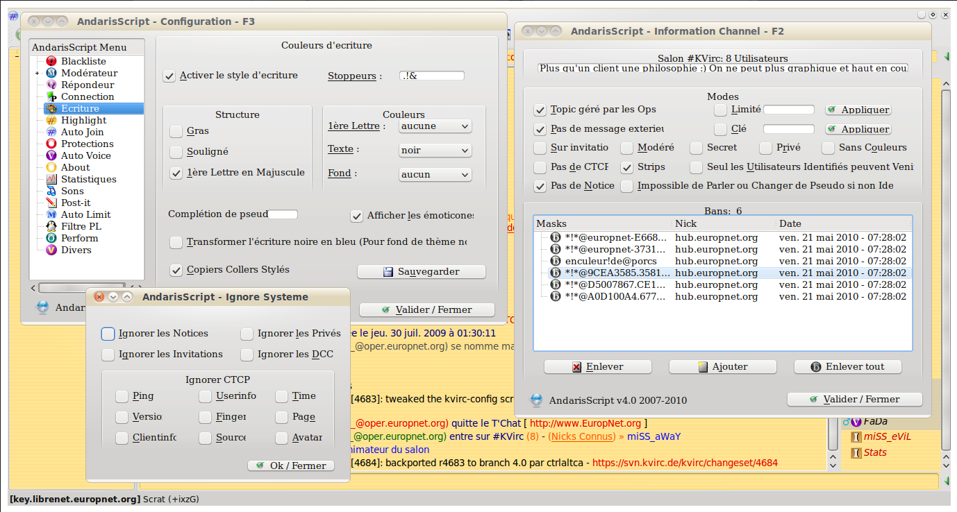
Task: Enable the Secret channel mode checkbox
Action: click(x=696, y=148)
